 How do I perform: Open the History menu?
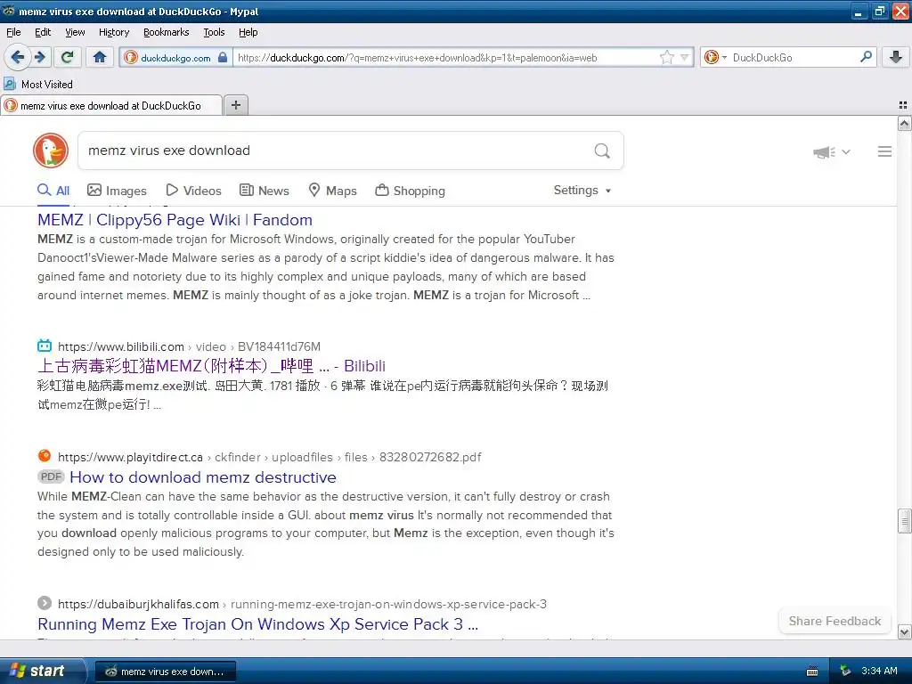pyautogui.click(x=113, y=32)
